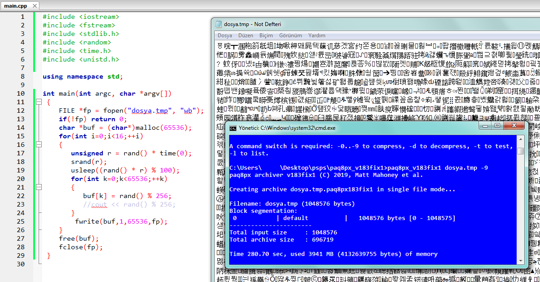Click the '#include <stdlib.h>' code line

pyautogui.click(x=81, y=34)
